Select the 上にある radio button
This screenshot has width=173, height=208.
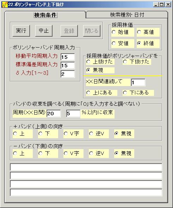coord(101,93)
